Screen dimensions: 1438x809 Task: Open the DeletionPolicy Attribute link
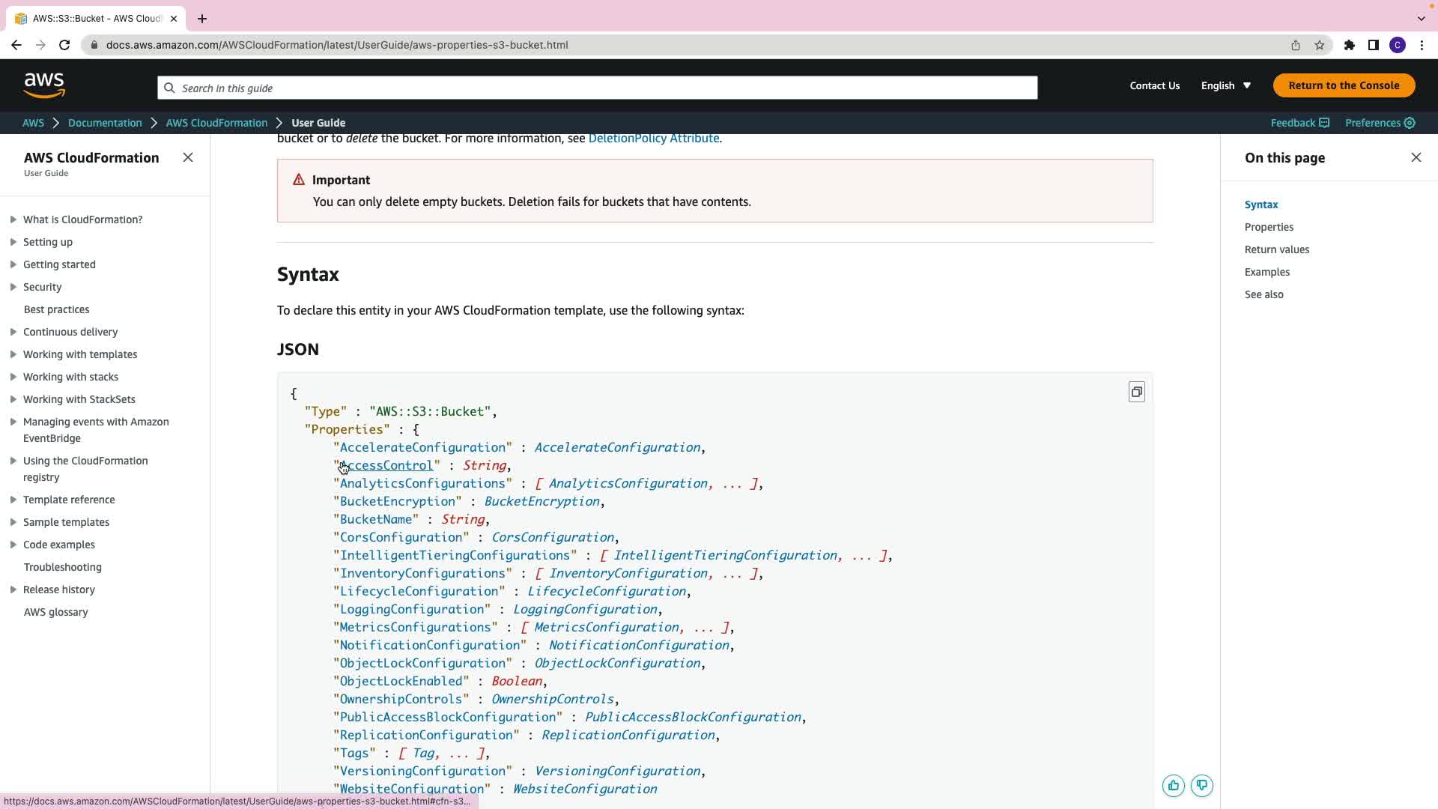coord(653,139)
